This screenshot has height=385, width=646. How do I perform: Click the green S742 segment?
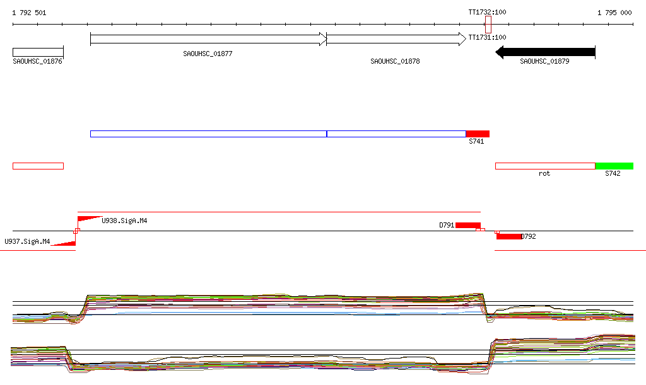(614, 166)
